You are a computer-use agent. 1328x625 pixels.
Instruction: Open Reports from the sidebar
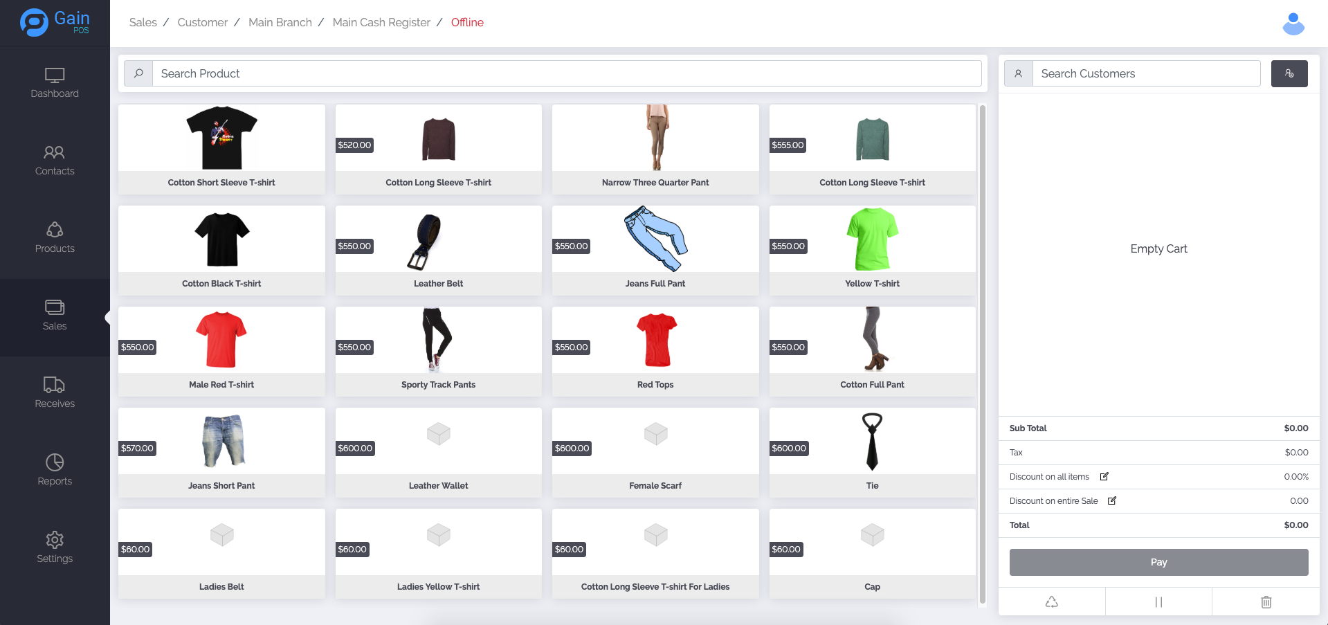[x=55, y=471]
